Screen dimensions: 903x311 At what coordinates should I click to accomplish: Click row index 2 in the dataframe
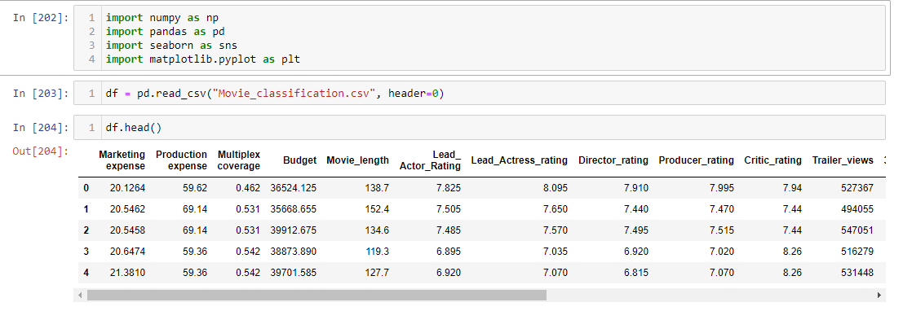click(86, 230)
